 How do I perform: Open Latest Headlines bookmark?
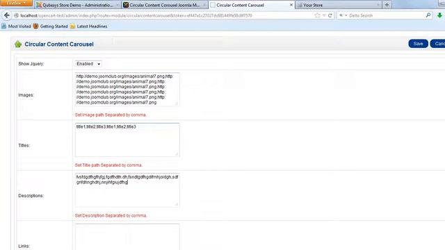pos(88,26)
